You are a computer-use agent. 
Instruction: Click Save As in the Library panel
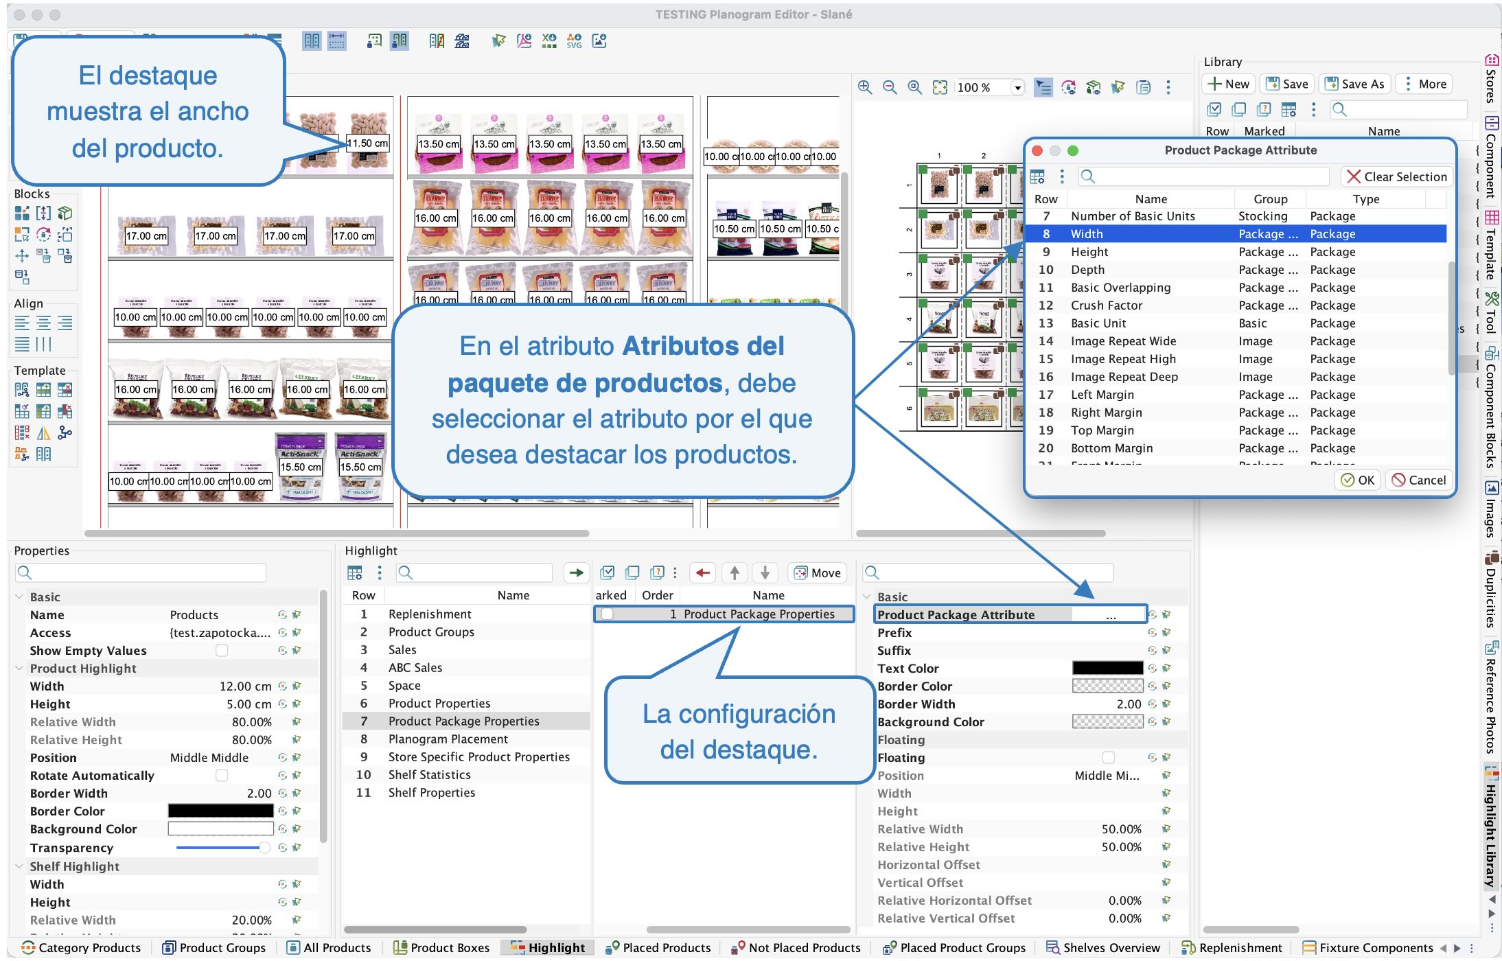click(1355, 84)
